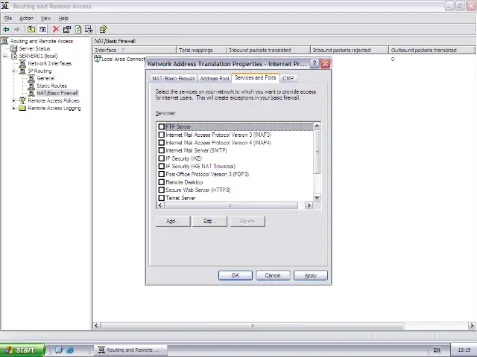Check Internet Mail Access Protocol Version 3 (IMAP3)
Viewport: 477px width, 357px height.
(162, 135)
